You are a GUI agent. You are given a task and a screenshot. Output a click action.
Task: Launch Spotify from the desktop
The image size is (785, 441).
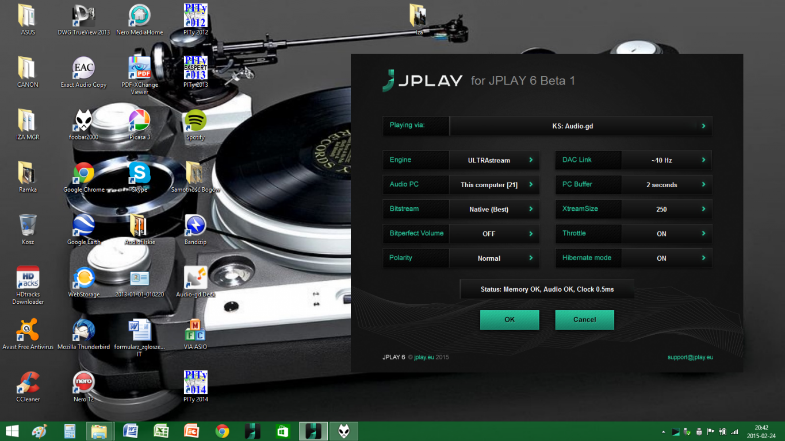pyautogui.click(x=196, y=124)
